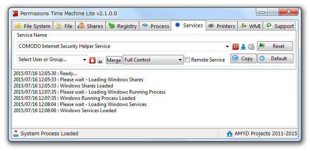Enable the Remote Service checkbox

[x=187, y=60]
